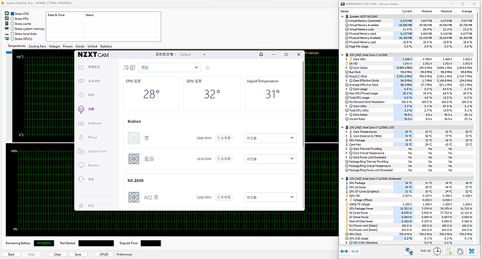
Task: Click the Save button in AIDA64
Action: click(x=78, y=254)
